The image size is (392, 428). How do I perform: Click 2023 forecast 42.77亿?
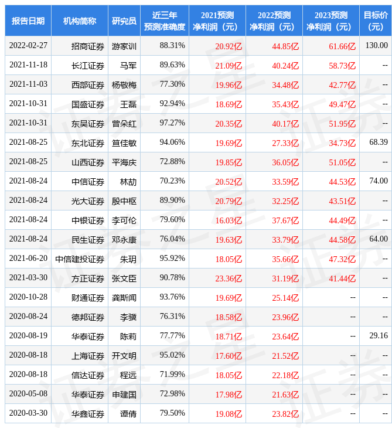point(342,85)
